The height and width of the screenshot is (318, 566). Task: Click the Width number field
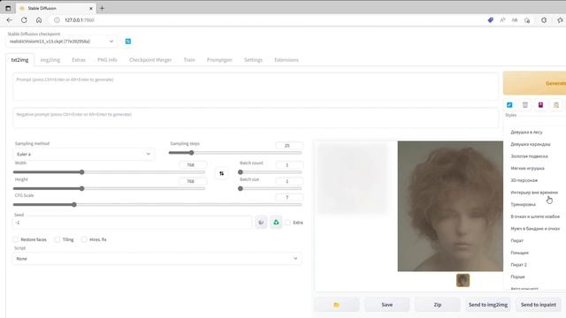tap(193, 165)
